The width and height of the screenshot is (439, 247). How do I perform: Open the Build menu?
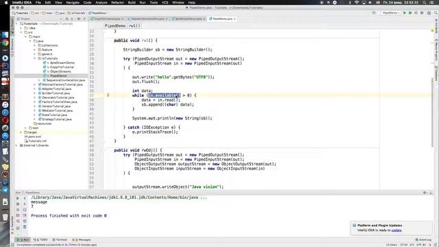point(132,2)
